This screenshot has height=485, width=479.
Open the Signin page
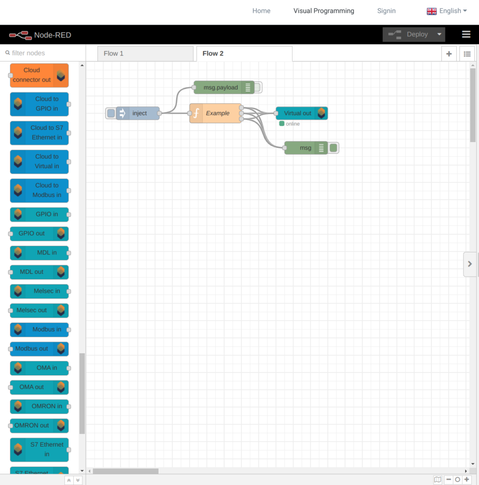point(386,11)
